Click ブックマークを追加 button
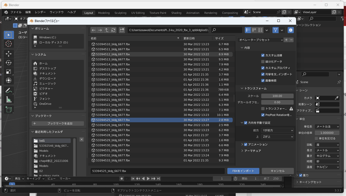Image resolution: width=346 pixels, height=196 pixels. (58, 124)
